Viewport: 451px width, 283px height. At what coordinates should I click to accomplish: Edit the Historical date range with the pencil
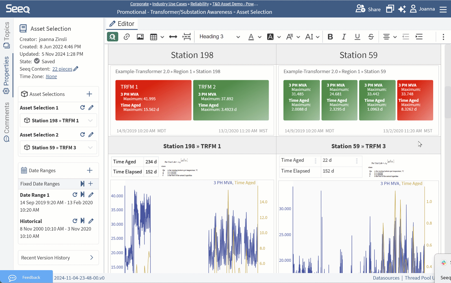(91, 221)
